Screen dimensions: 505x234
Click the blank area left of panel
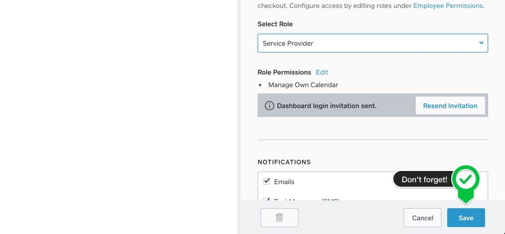click(x=119, y=117)
